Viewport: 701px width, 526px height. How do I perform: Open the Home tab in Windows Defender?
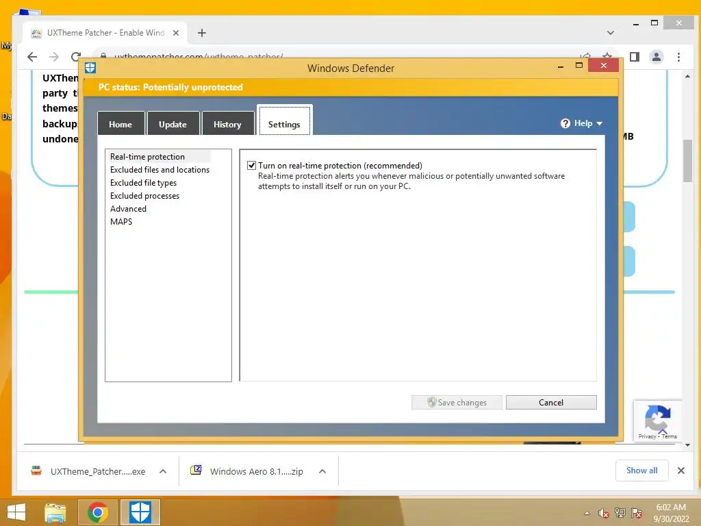(120, 123)
